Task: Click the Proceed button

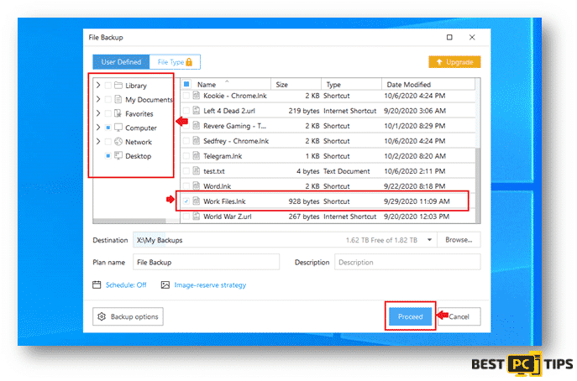Action: pos(411,316)
